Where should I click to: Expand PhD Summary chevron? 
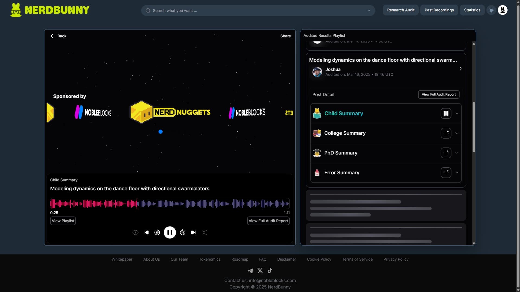pyautogui.click(x=457, y=153)
